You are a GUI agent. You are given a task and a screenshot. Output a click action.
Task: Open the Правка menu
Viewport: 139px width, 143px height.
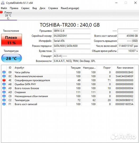[14, 8]
